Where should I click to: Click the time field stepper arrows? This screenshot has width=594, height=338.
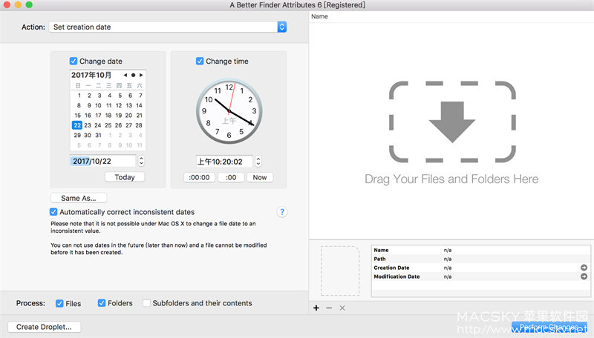(258, 162)
